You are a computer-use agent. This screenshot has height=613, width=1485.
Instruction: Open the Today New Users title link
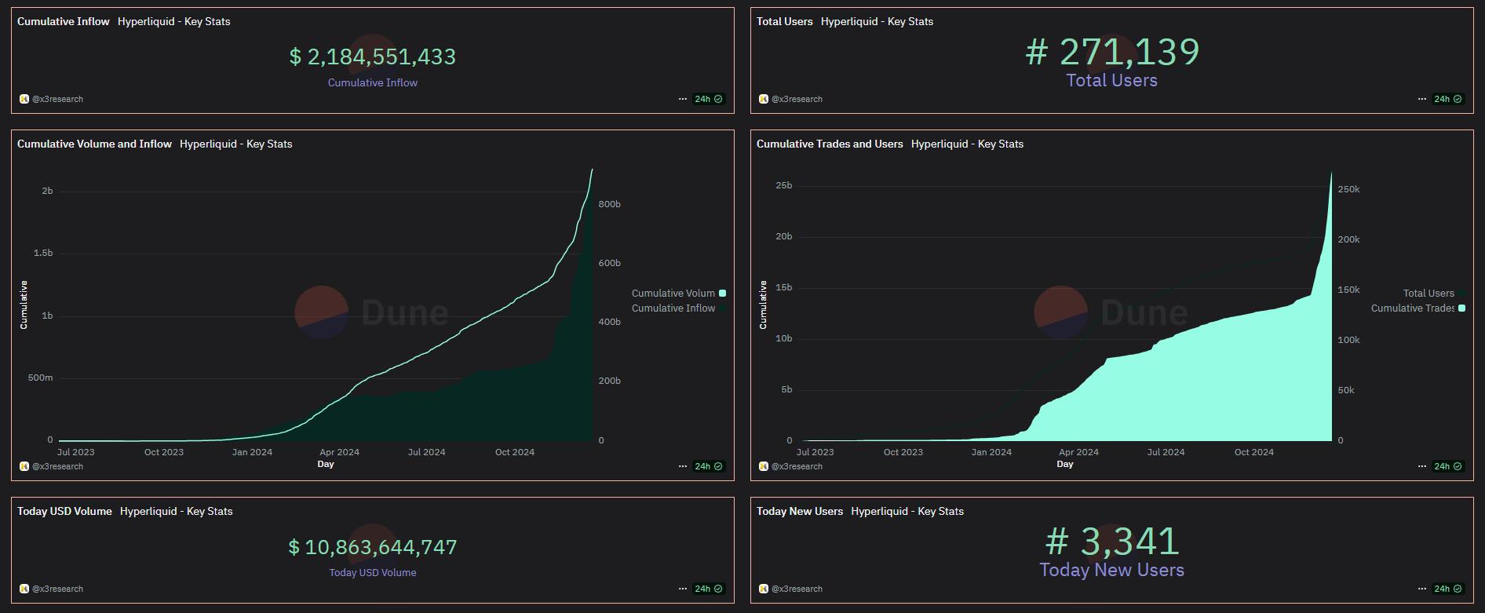click(x=800, y=511)
